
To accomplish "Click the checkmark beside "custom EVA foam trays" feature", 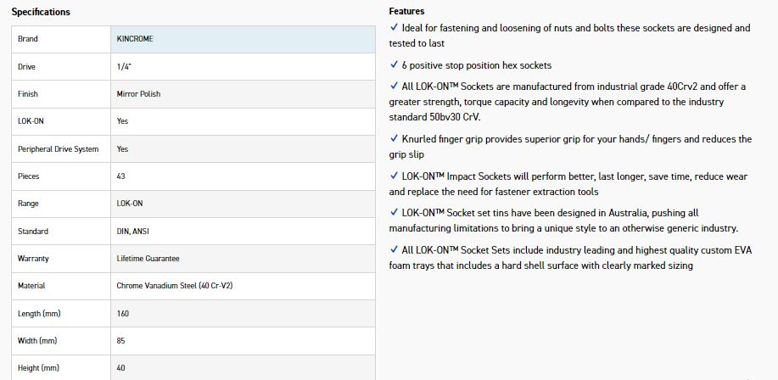I will tap(394, 249).
